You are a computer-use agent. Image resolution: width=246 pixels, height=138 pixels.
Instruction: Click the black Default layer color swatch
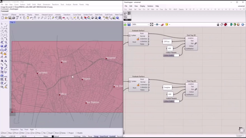click(x=53, y=136)
